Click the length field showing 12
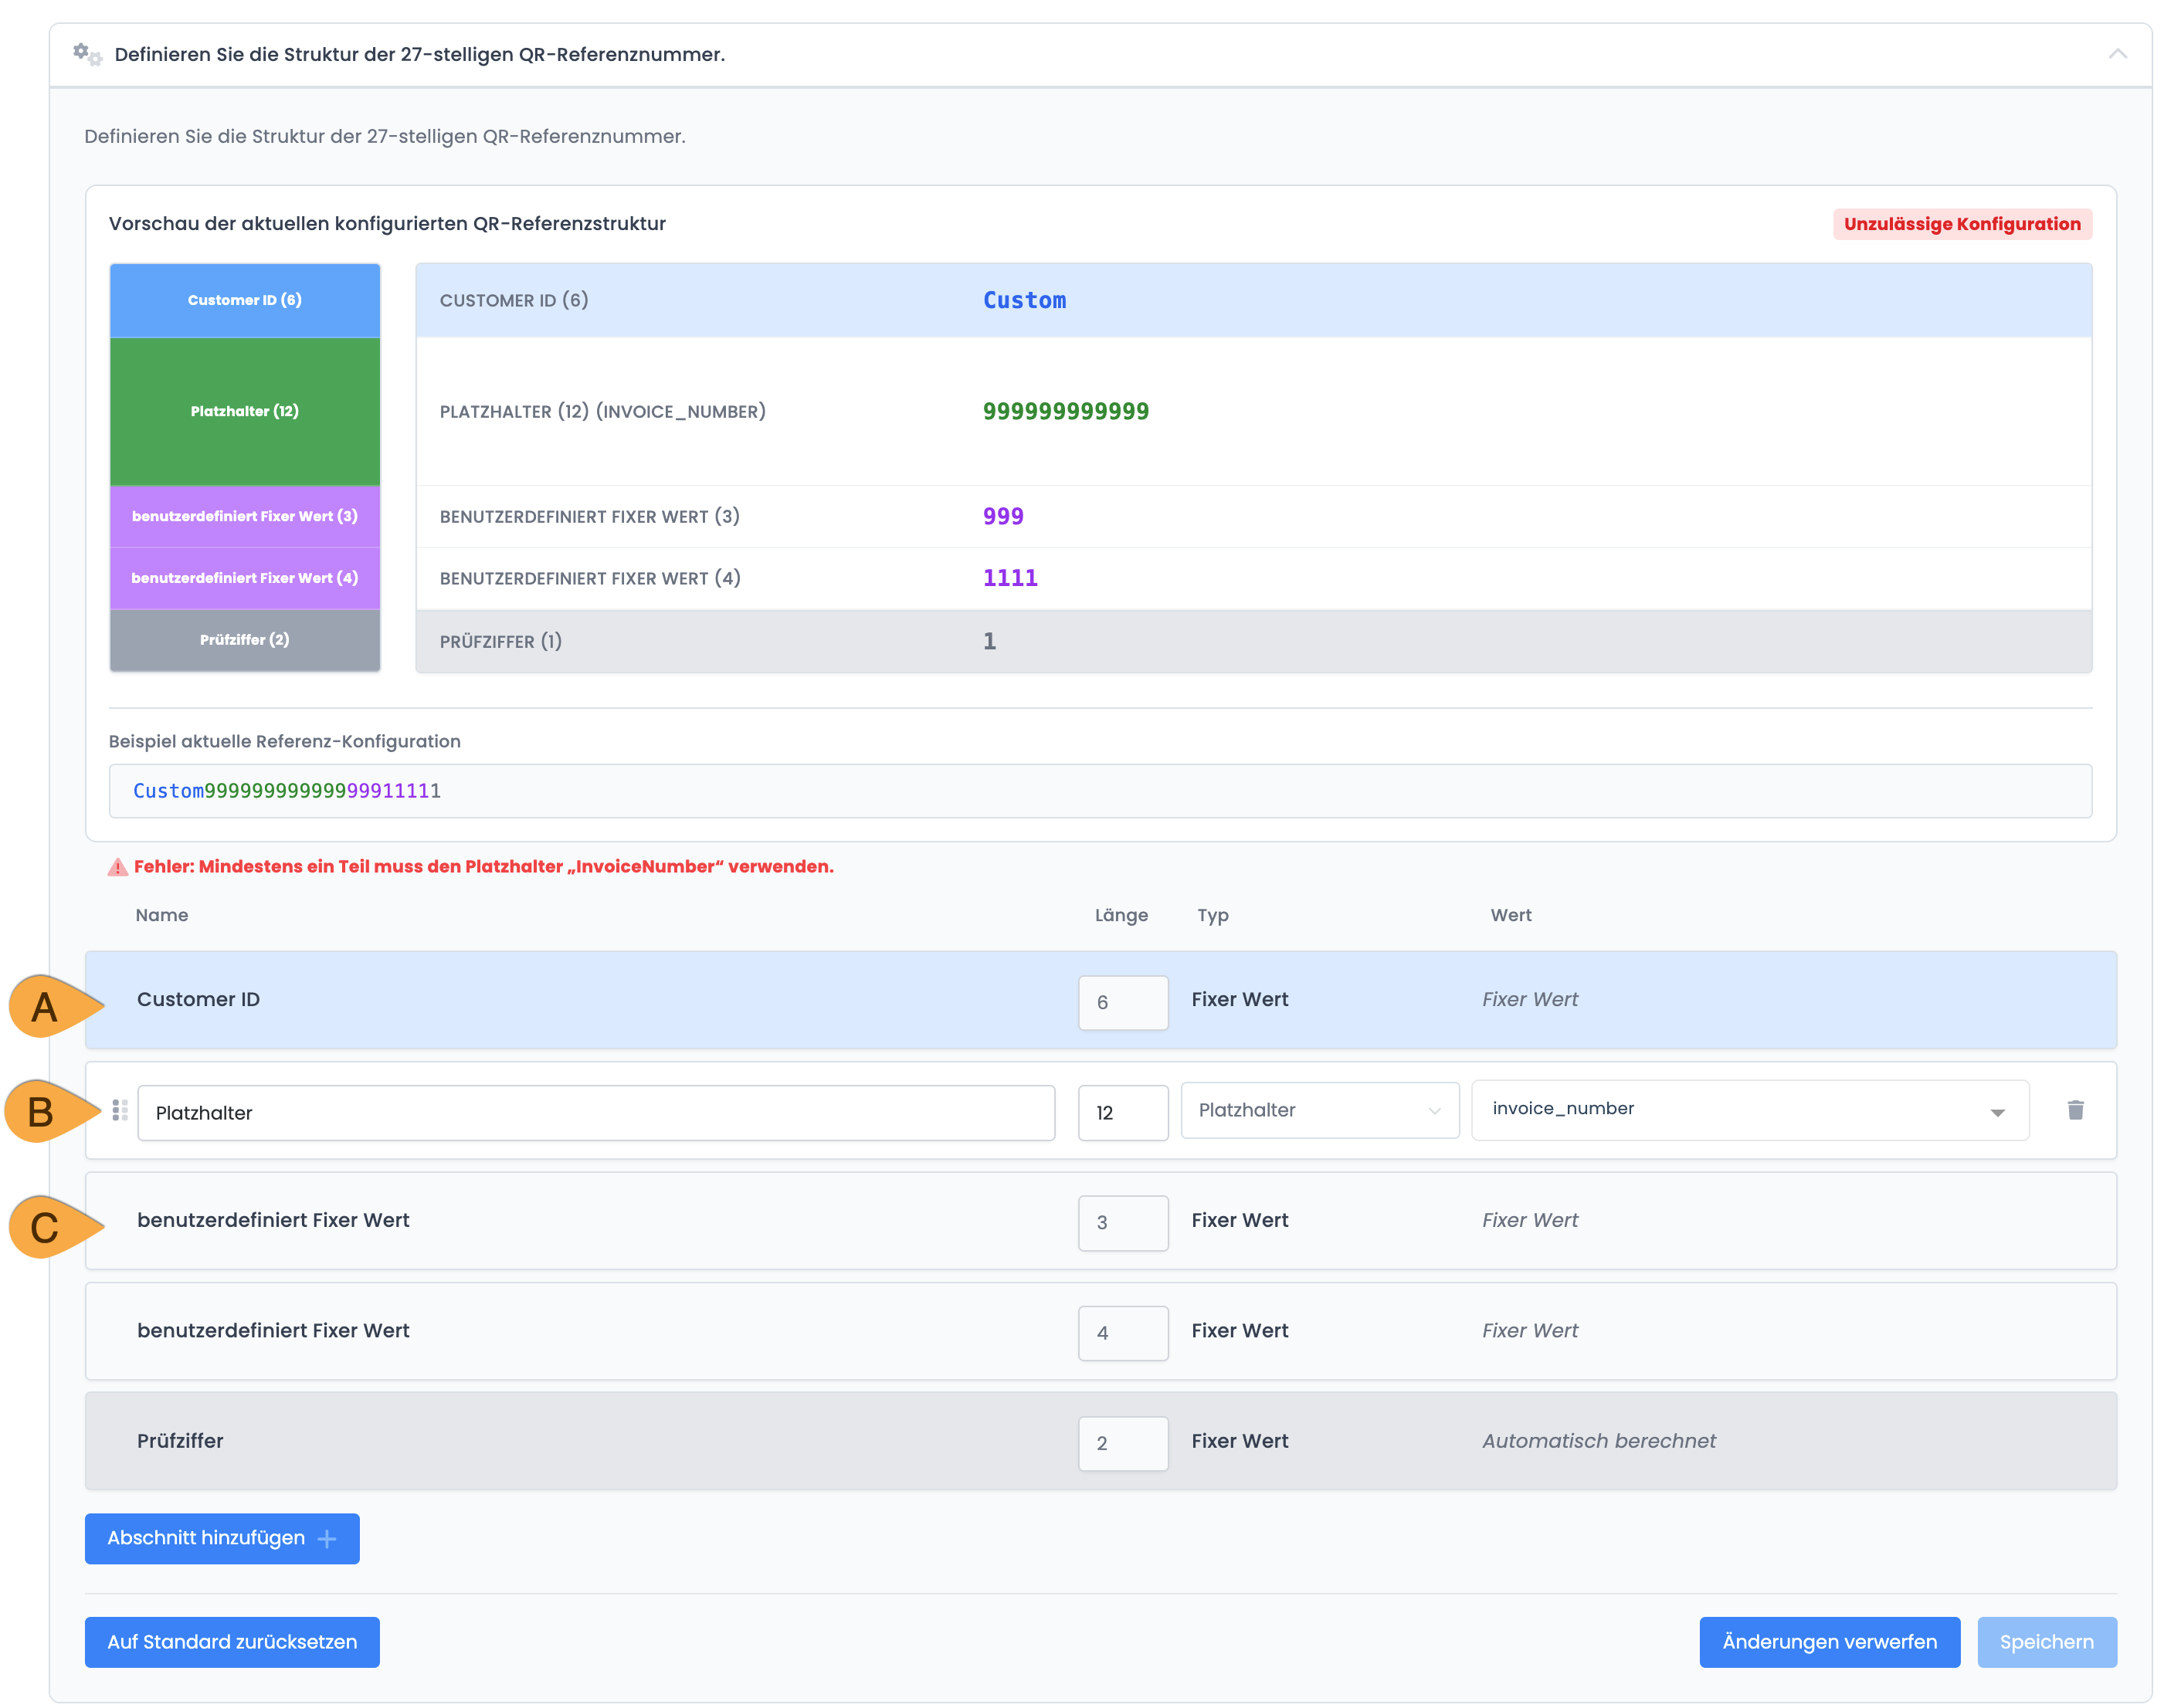 (x=1122, y=1113)
